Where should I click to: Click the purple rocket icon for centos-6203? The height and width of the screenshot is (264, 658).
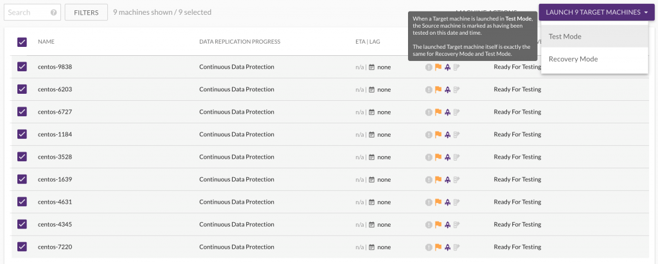(x=447, y=89)
